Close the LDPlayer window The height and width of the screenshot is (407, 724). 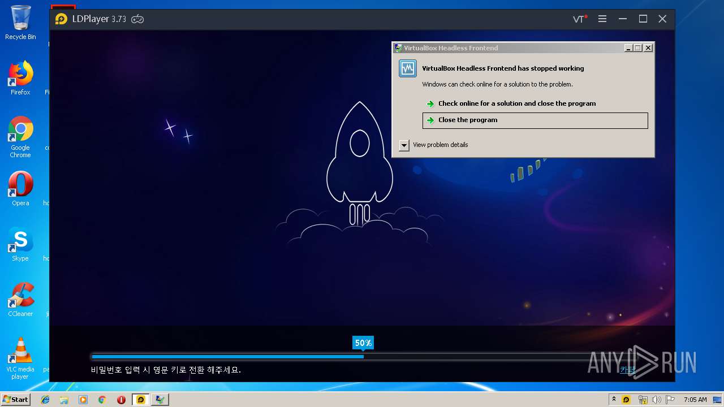(662, 19)
